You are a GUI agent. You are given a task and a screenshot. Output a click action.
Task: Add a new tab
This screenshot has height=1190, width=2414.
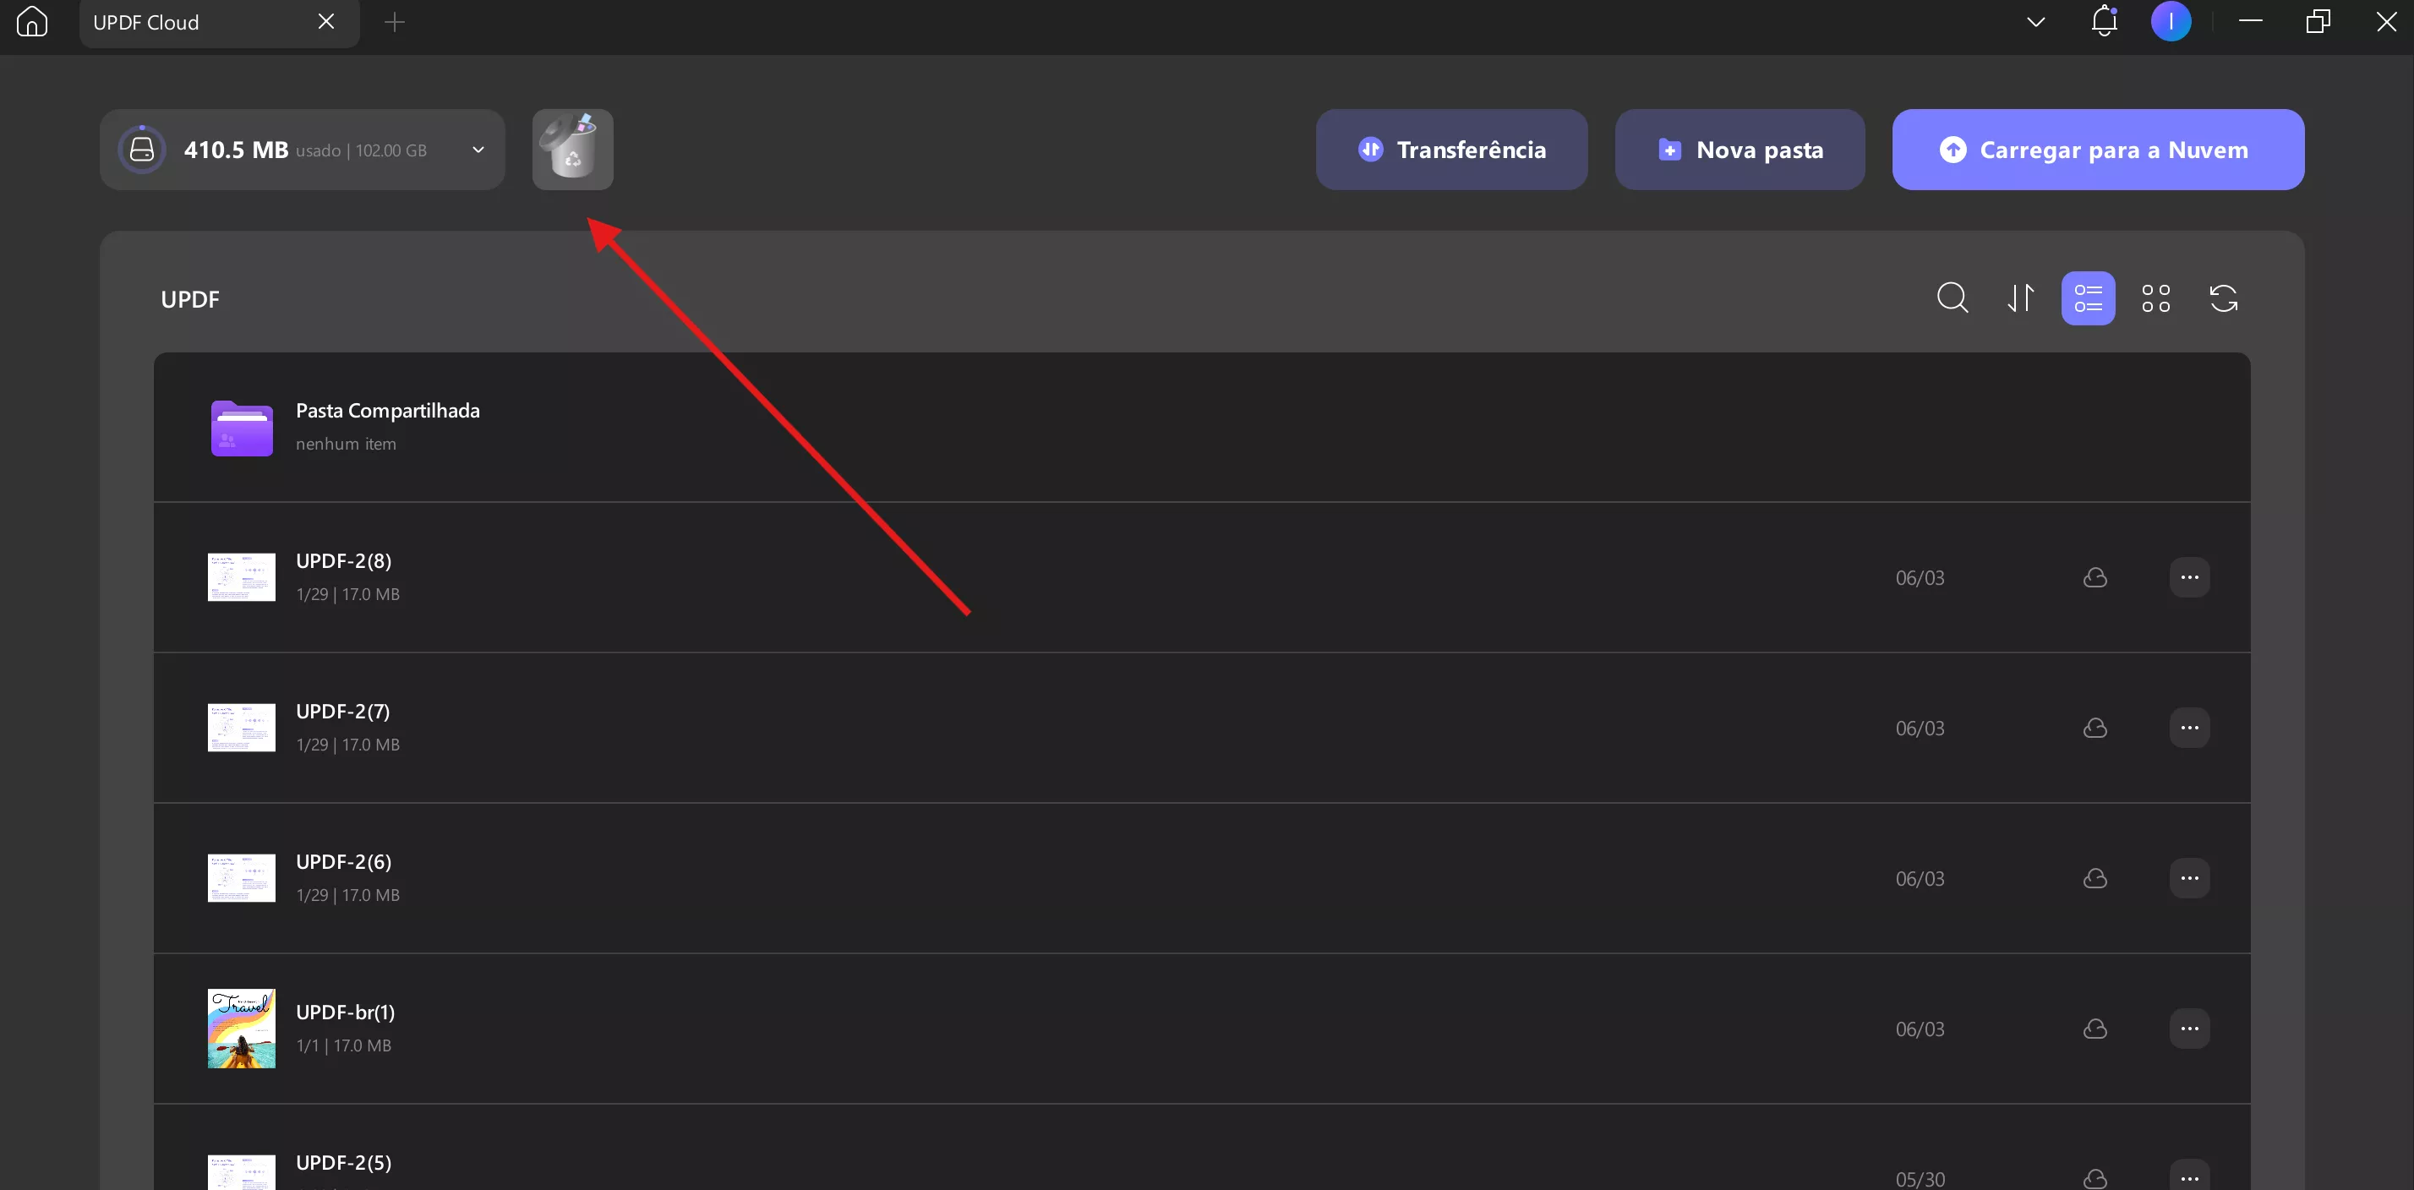[x=395, y=21]
